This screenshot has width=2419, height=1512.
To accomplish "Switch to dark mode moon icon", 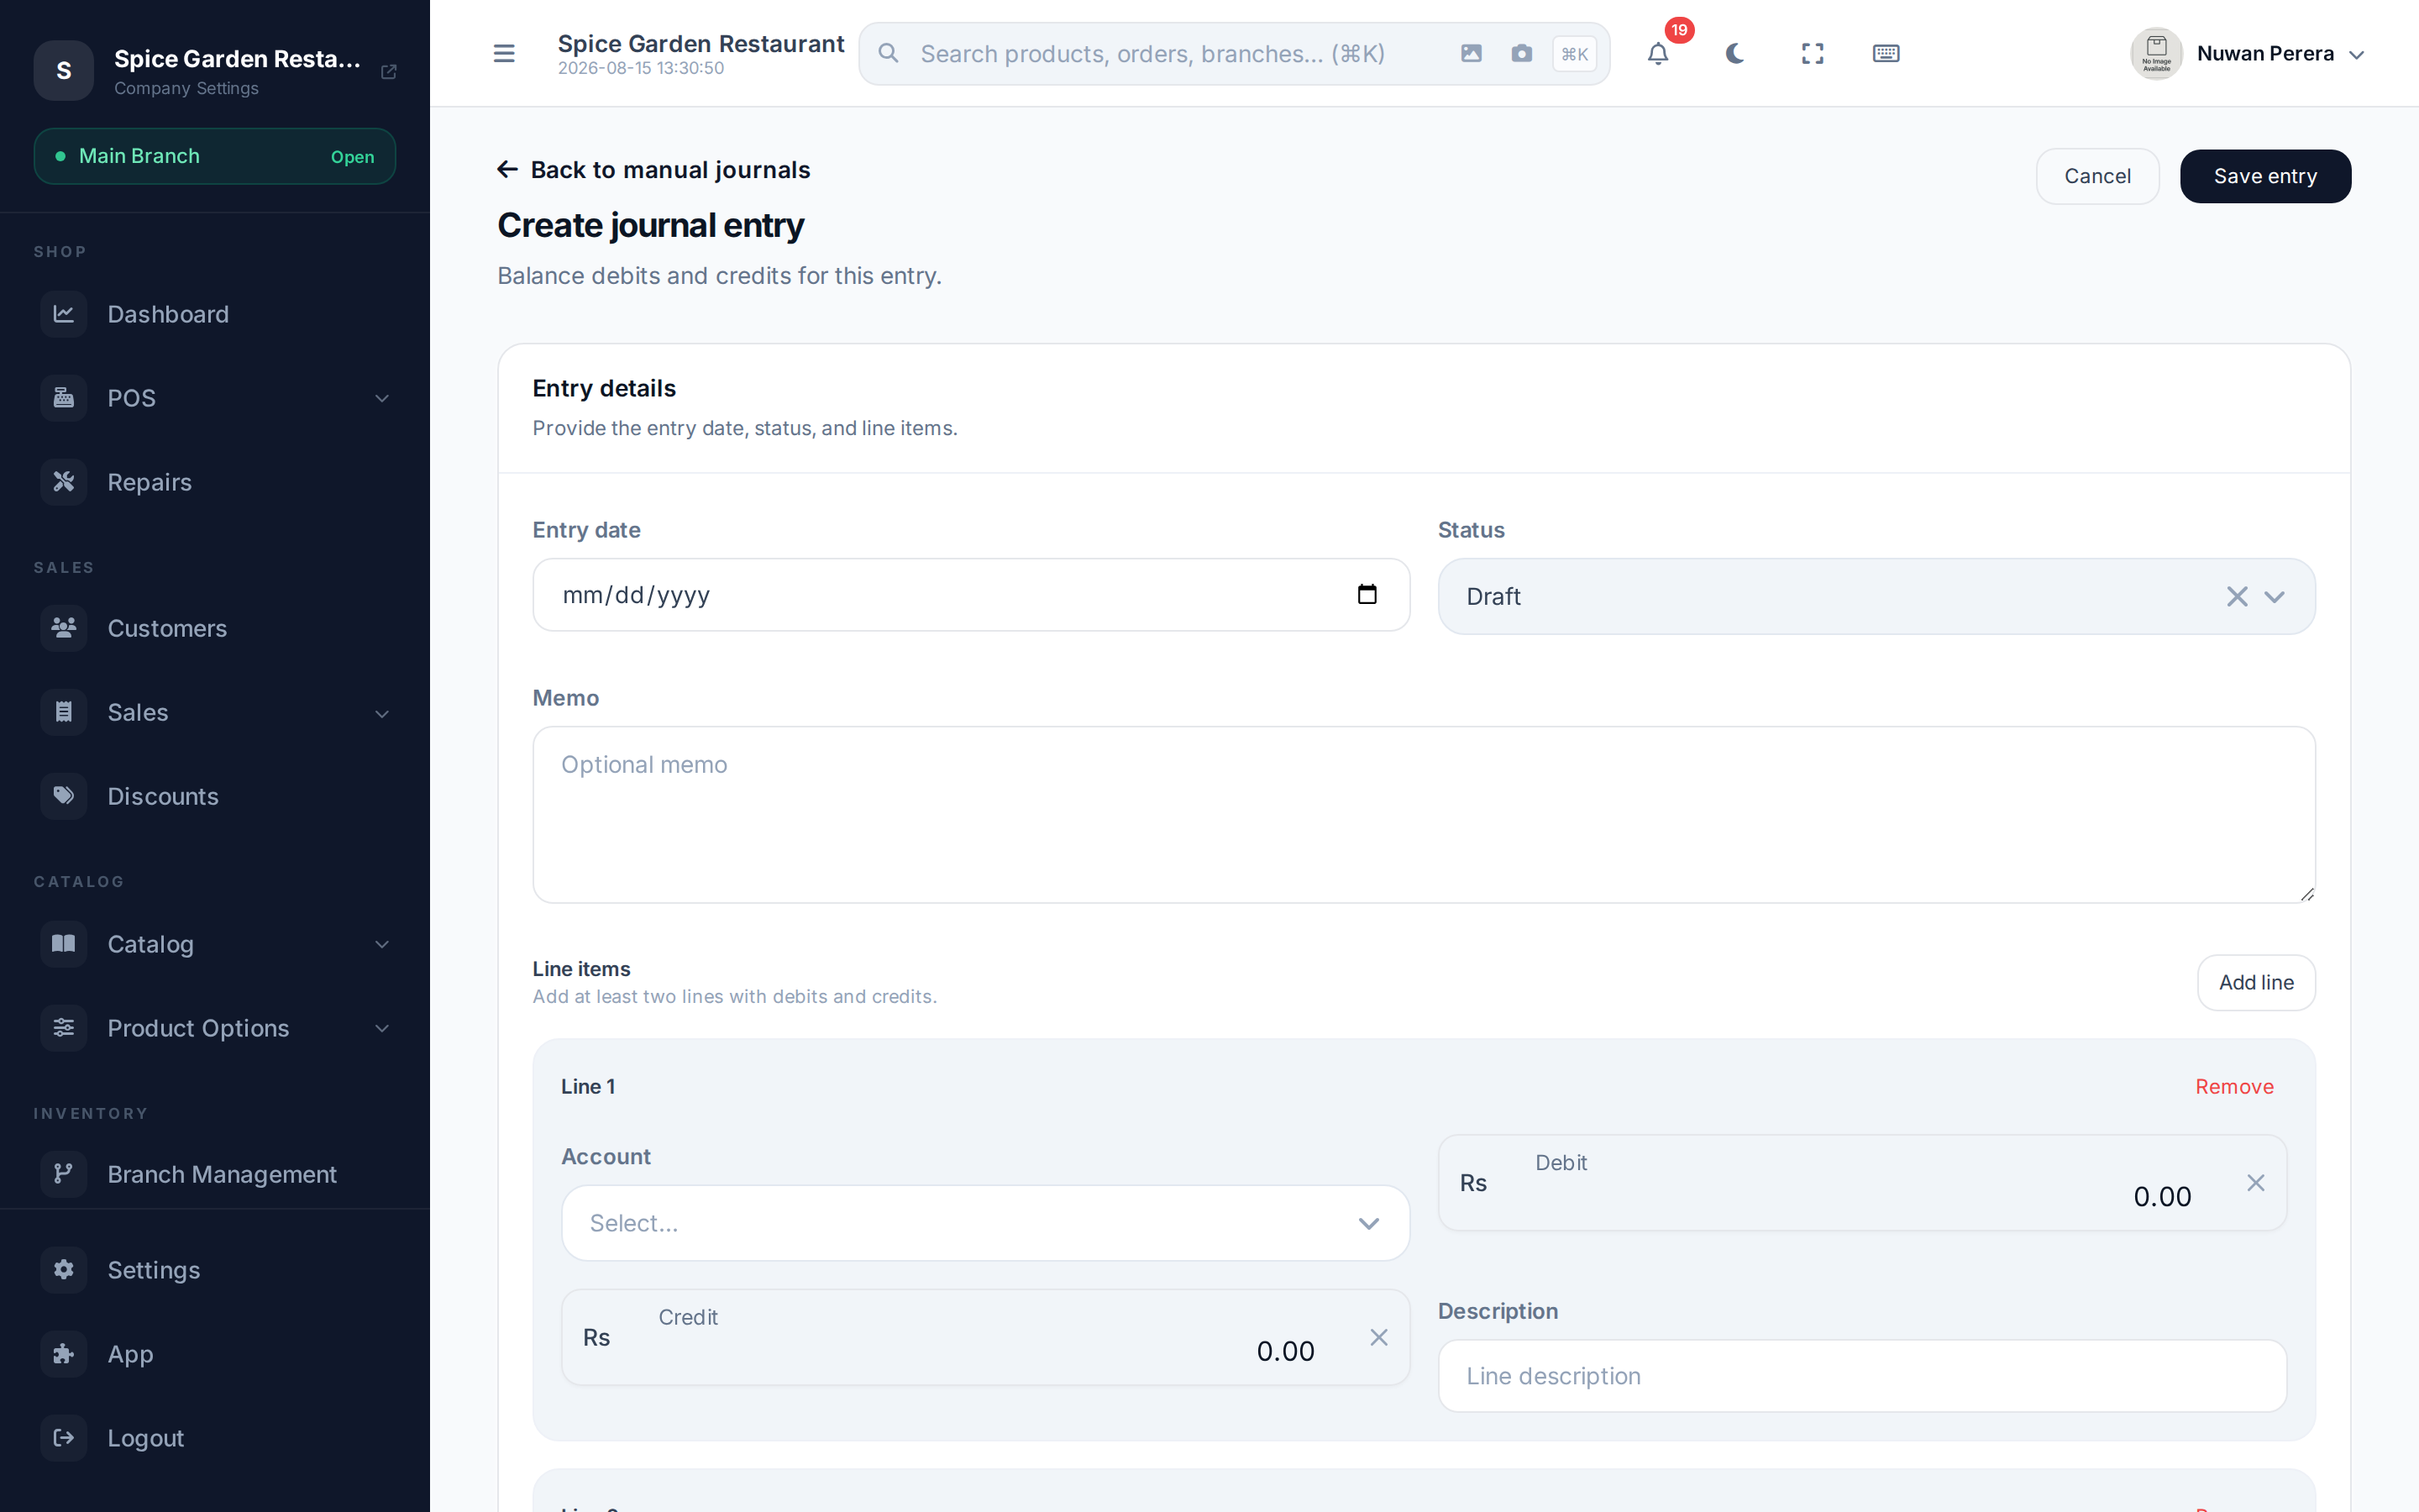I will 1735,53.
